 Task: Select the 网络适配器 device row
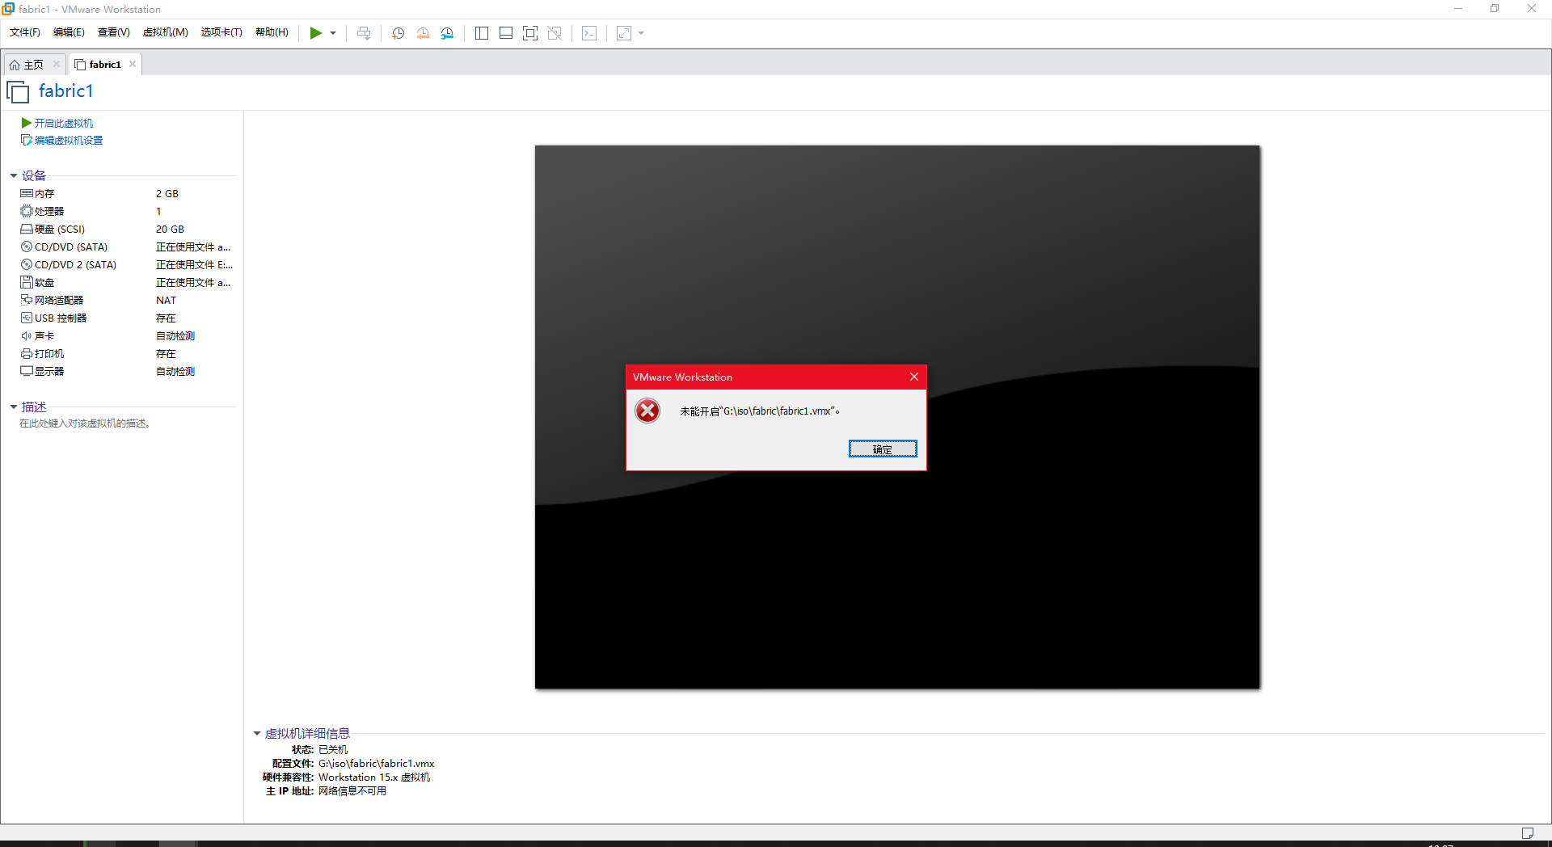tap(127, 301)
